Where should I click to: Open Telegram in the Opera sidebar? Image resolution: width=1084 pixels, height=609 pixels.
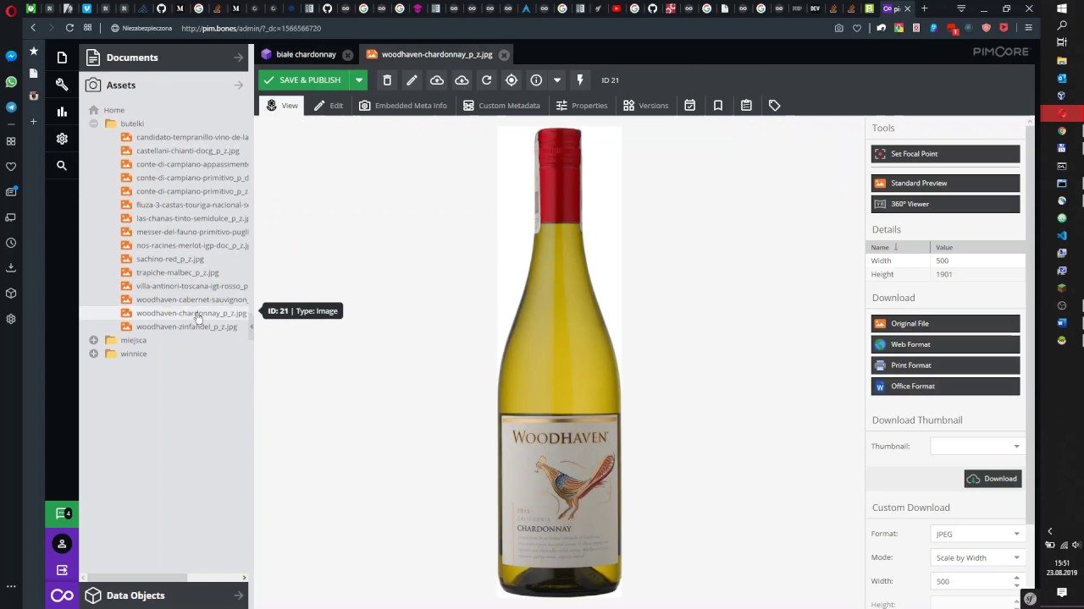[x=11, y=107]
